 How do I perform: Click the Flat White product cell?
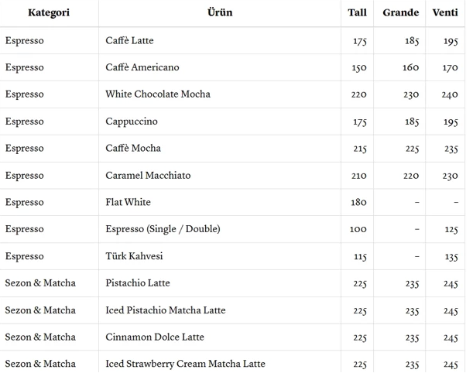pyautogui.click(x=128, y=202)
